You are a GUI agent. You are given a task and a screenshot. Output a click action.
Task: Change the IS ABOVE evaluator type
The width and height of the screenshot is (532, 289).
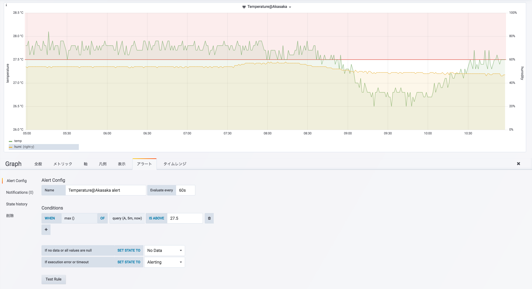tap(157, 218)
